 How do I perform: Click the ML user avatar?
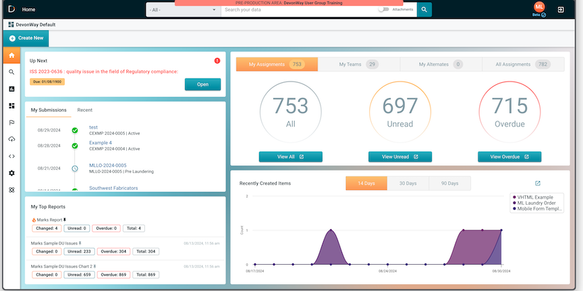(x=538, y=7)
